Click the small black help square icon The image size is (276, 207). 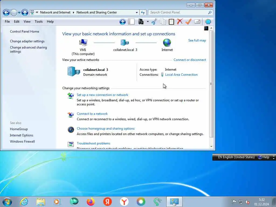(x=206, y=28)
